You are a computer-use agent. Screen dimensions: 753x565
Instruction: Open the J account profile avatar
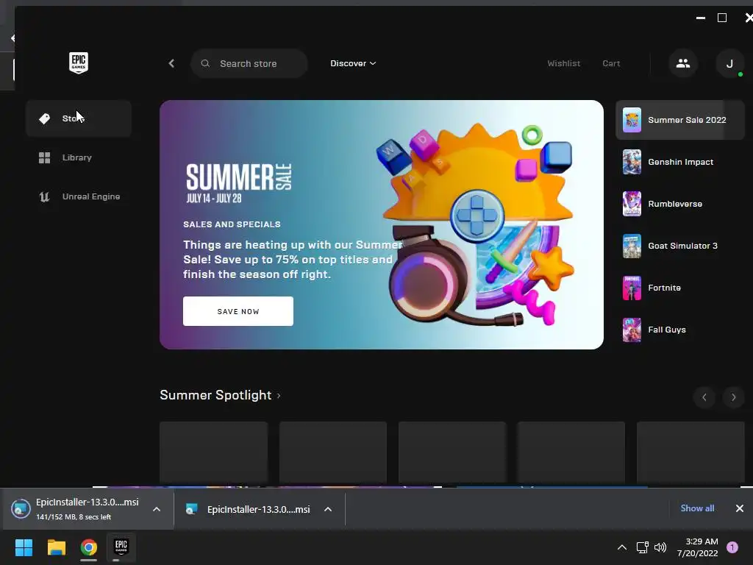coord(729,63)
